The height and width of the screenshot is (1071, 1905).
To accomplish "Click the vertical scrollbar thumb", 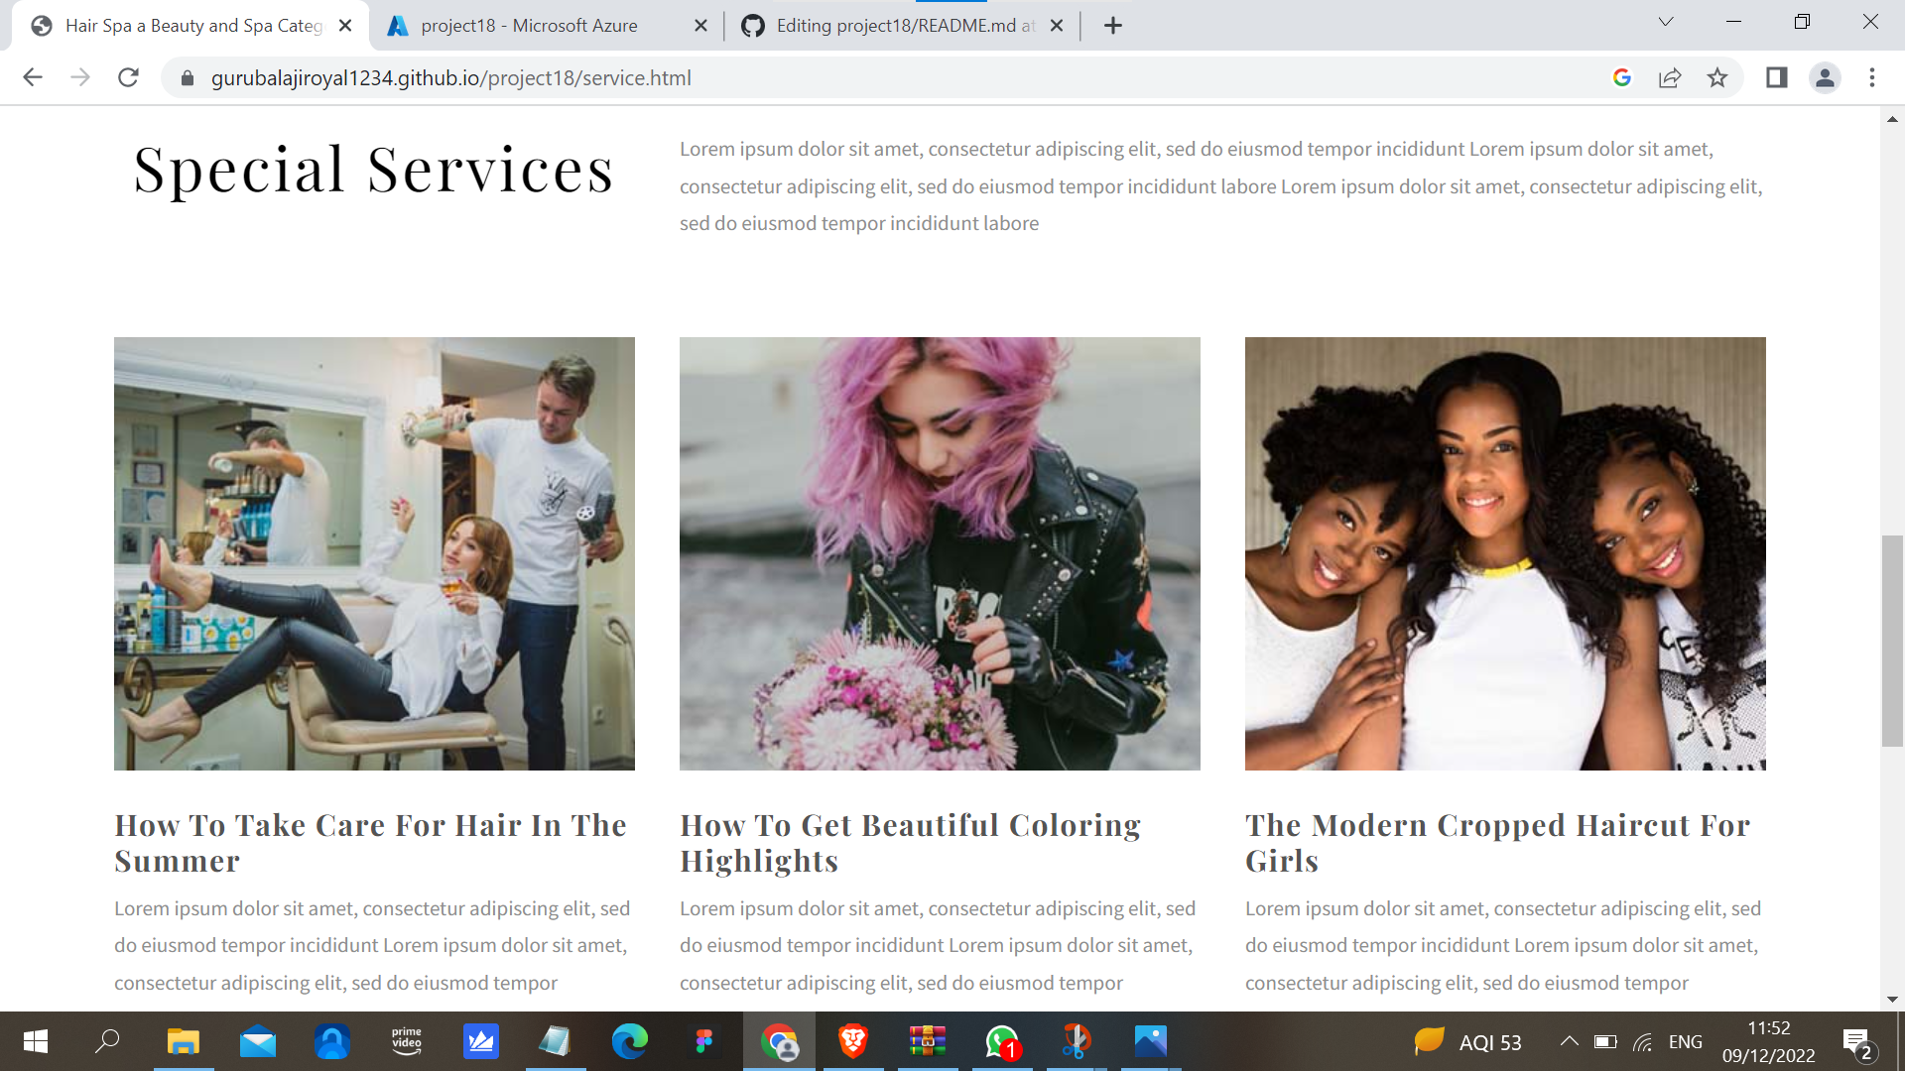I will point(1892,640).
